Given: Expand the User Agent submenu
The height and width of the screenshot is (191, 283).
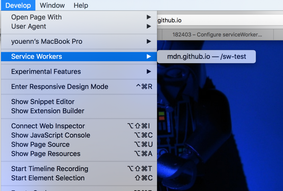Looking at the screenshot, I should (x=28, y=26).
